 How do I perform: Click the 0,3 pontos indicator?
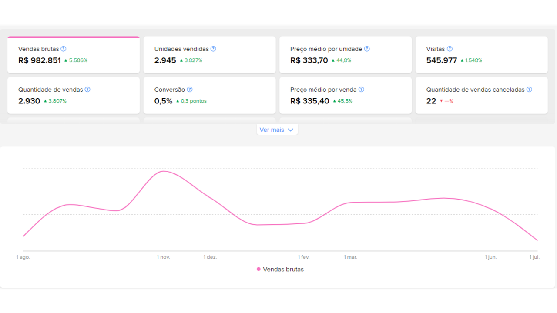(191, 101)
